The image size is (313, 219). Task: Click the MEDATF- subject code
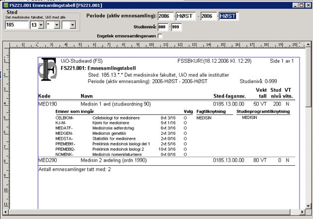(64, 128)
